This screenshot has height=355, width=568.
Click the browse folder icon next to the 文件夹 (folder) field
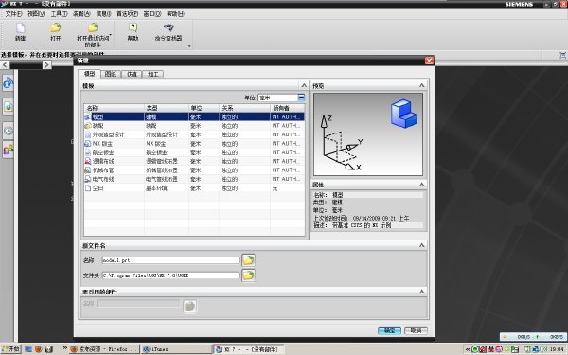[248, 275]
